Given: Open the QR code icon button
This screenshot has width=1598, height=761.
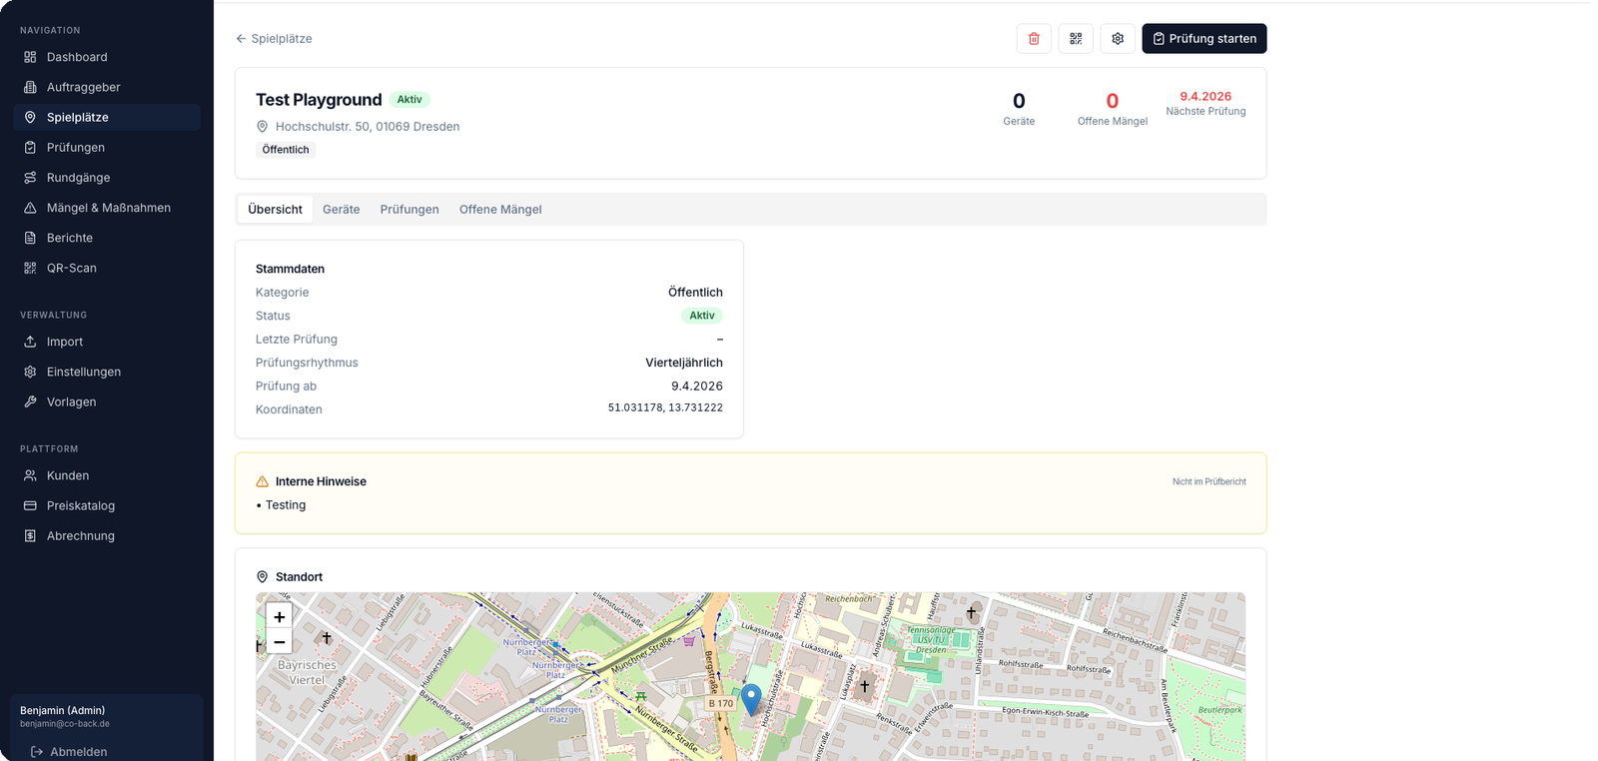Looking at the screenshot, I should pos(1076,39).
